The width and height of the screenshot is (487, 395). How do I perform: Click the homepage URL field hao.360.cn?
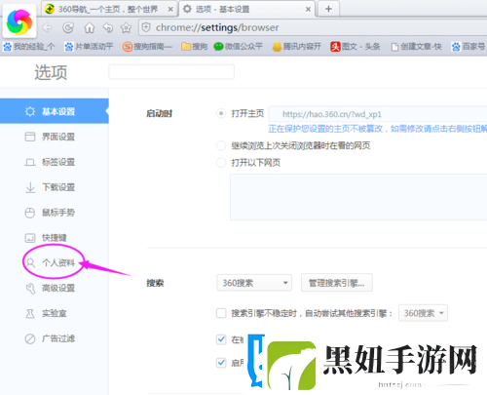[x=378, y=114]
